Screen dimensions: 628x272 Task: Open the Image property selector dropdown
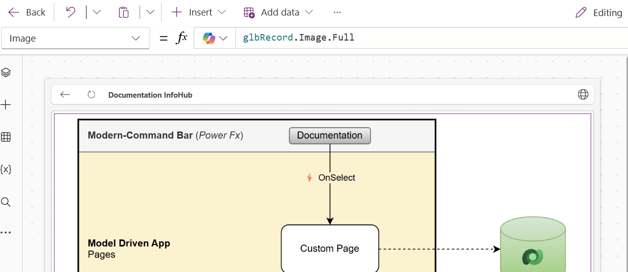(75, 39)
